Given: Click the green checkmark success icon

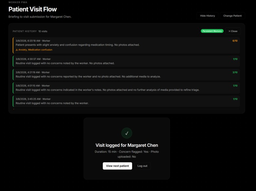Looking at the screenshot, I should (x=127, y=133).
